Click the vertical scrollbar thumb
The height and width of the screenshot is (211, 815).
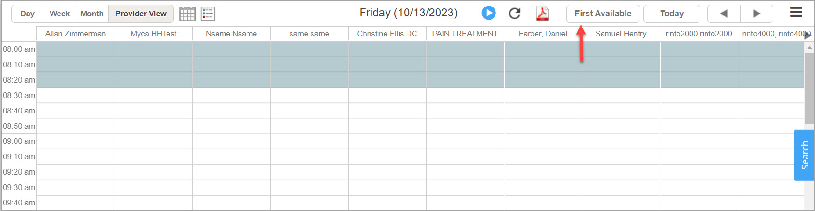[x=809, y=89]
